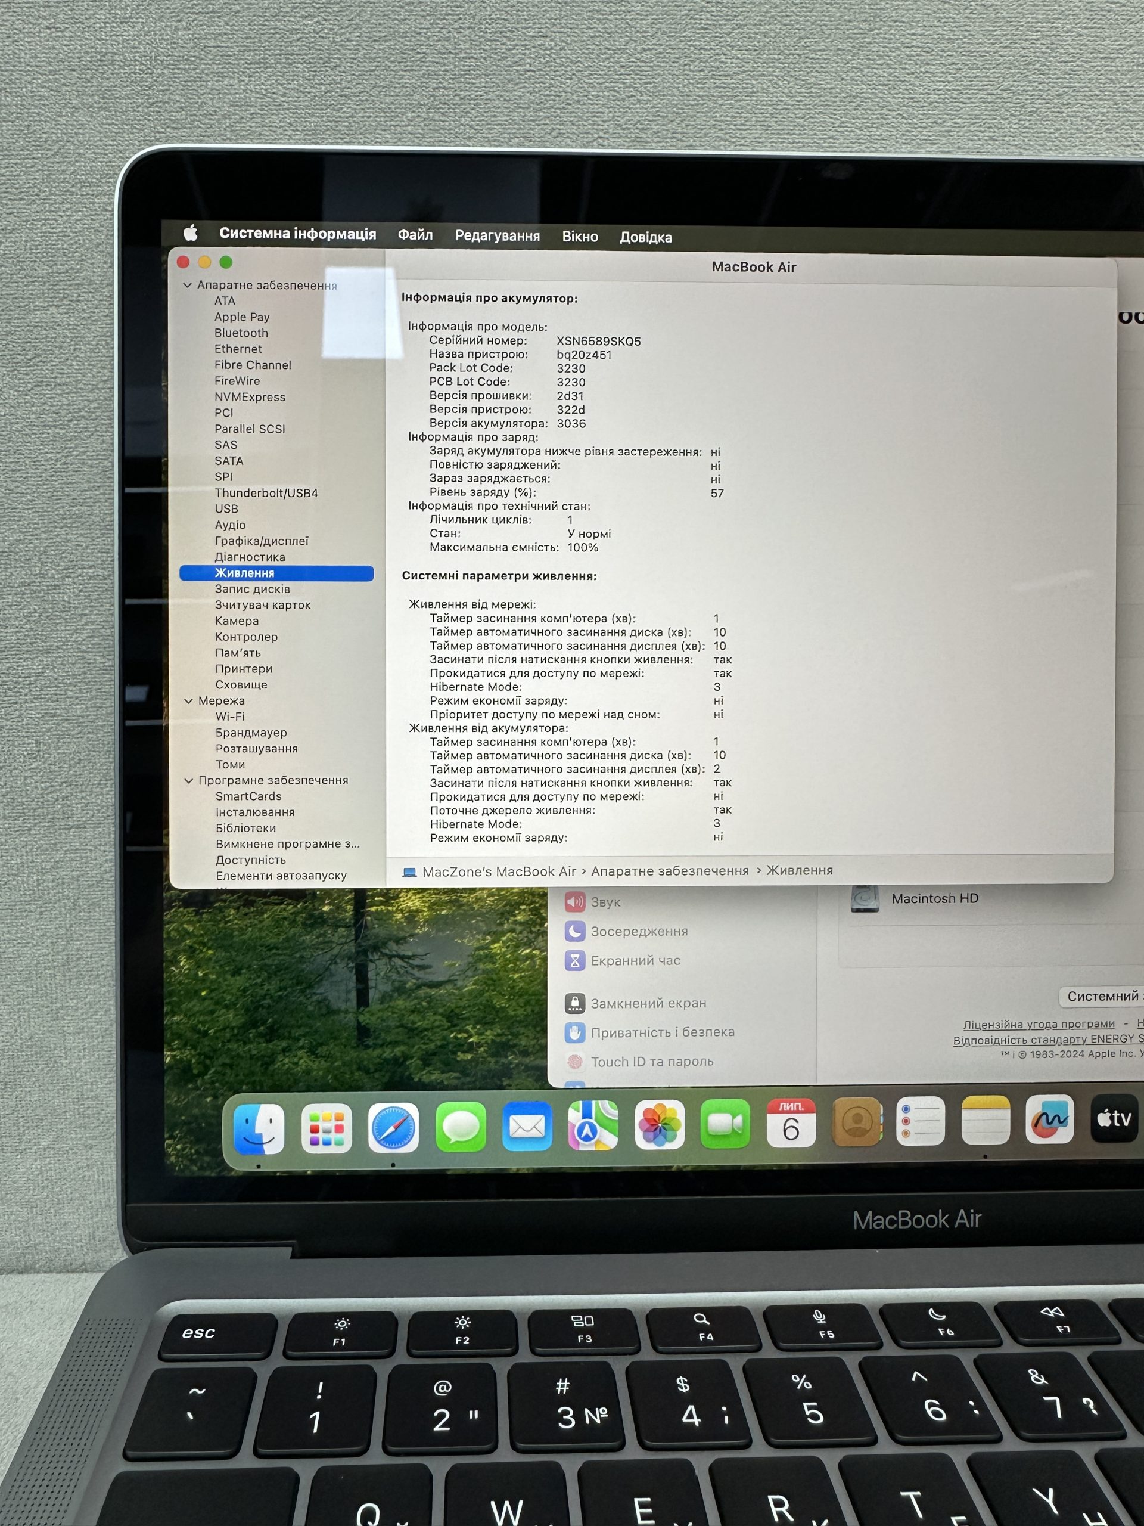
Task: Open Системна інформація app menu
Action: coord(298,234)
